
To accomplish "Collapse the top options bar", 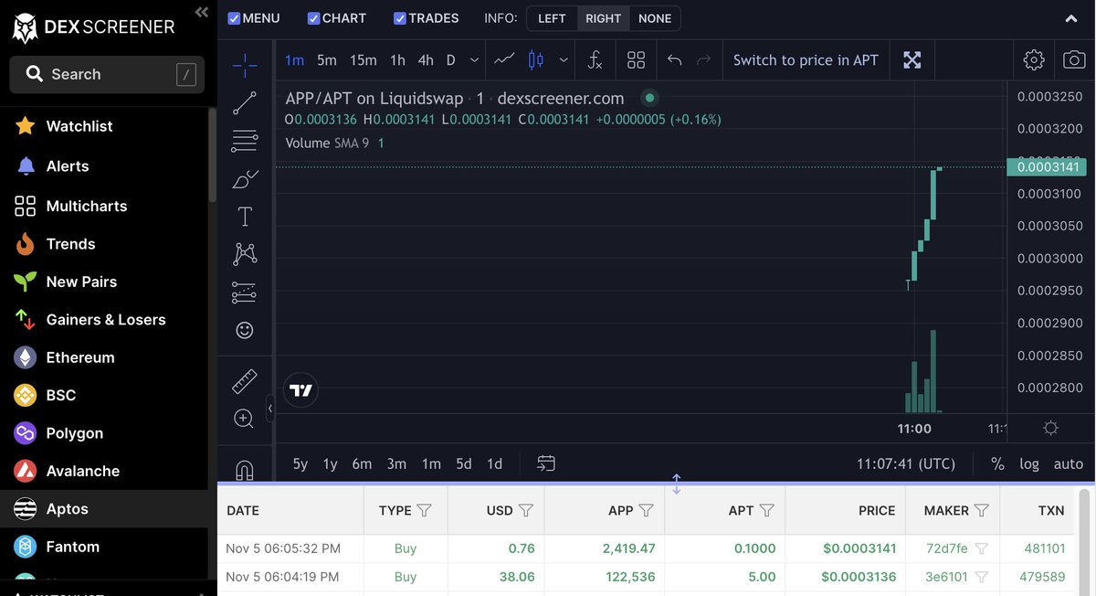I will click(x=1071, y=18).
